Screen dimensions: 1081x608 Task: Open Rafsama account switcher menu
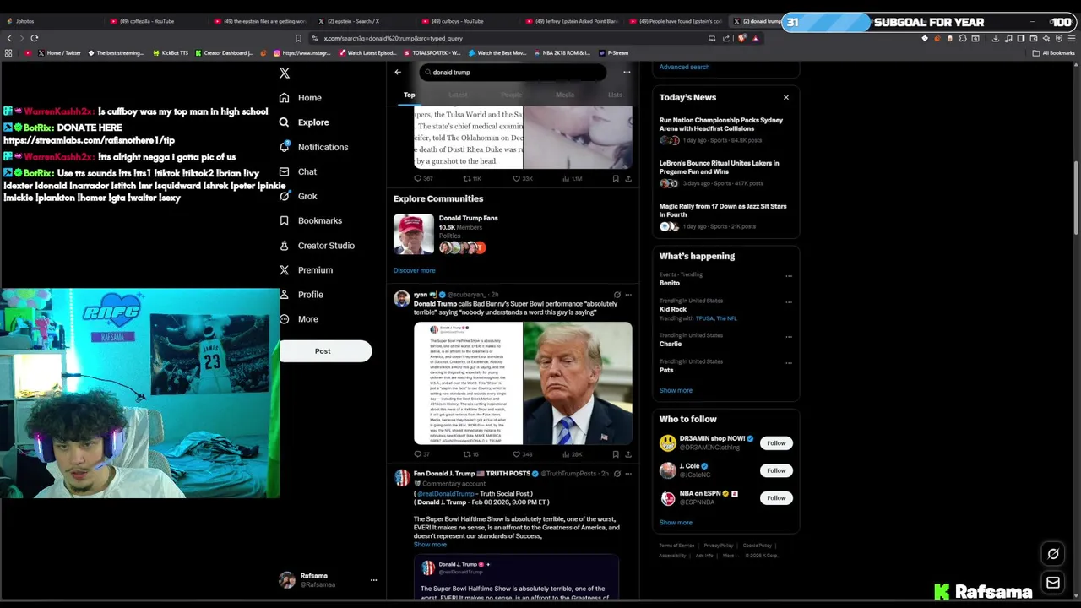tap(373, 580)
